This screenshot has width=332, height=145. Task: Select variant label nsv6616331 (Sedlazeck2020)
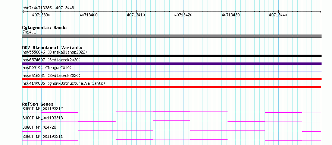51,75
